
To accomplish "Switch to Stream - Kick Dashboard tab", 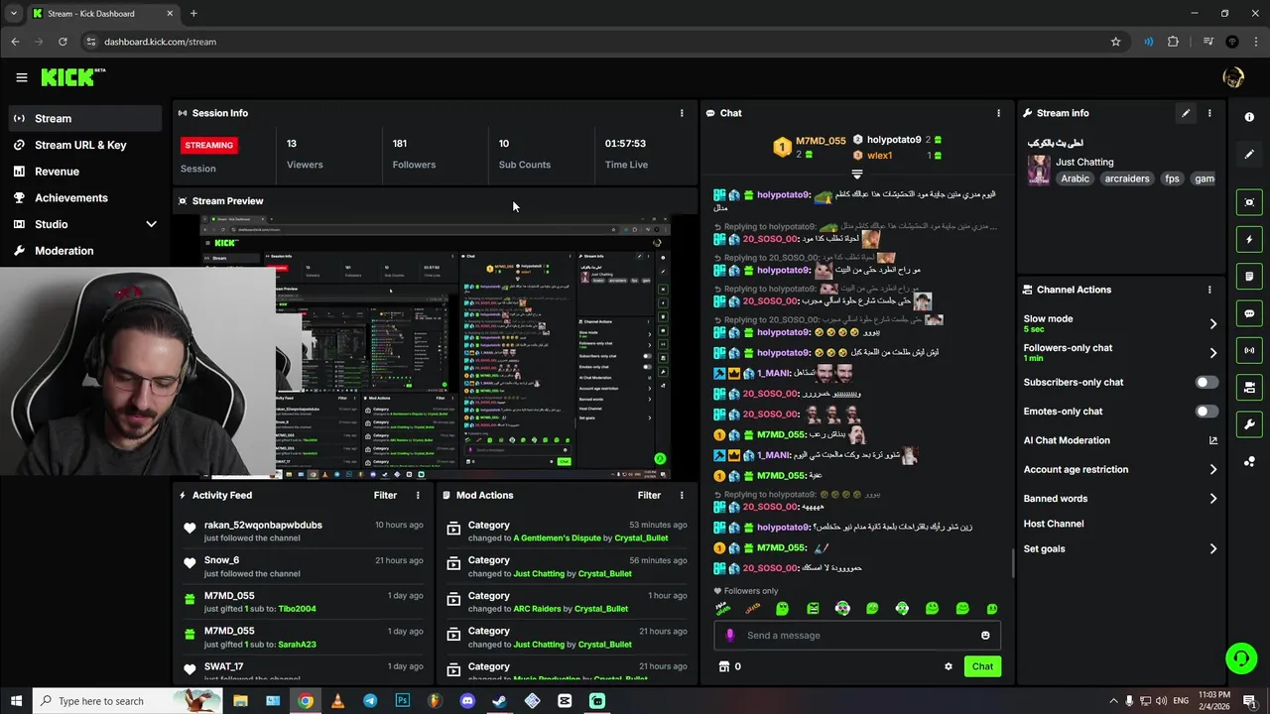I will click(102, 14).
